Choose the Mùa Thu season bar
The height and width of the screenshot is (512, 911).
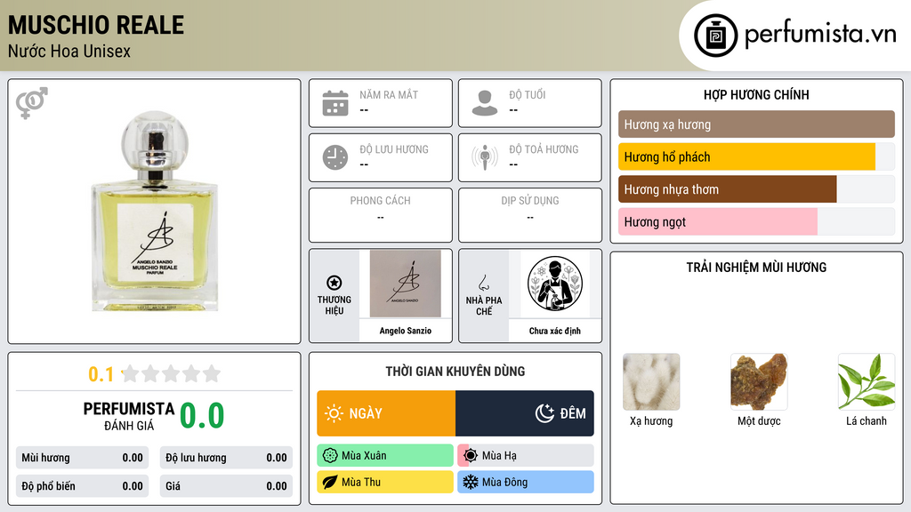pos(385,482)
